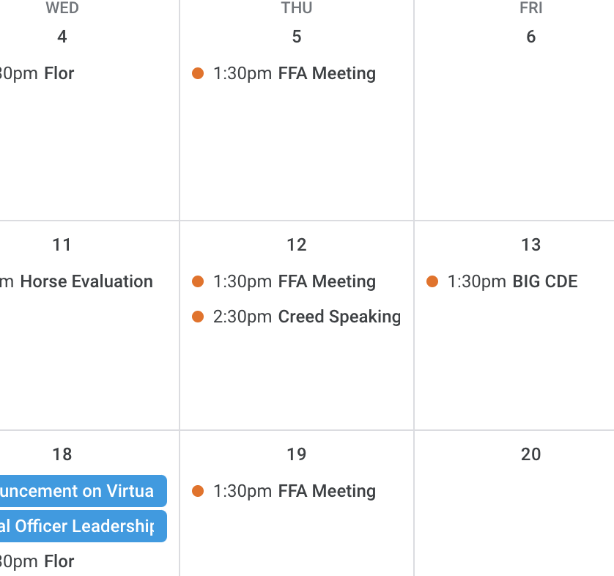Click the date number 12
Image resolution: width=614 pixels, height=576 pixels.
point(297,245)
